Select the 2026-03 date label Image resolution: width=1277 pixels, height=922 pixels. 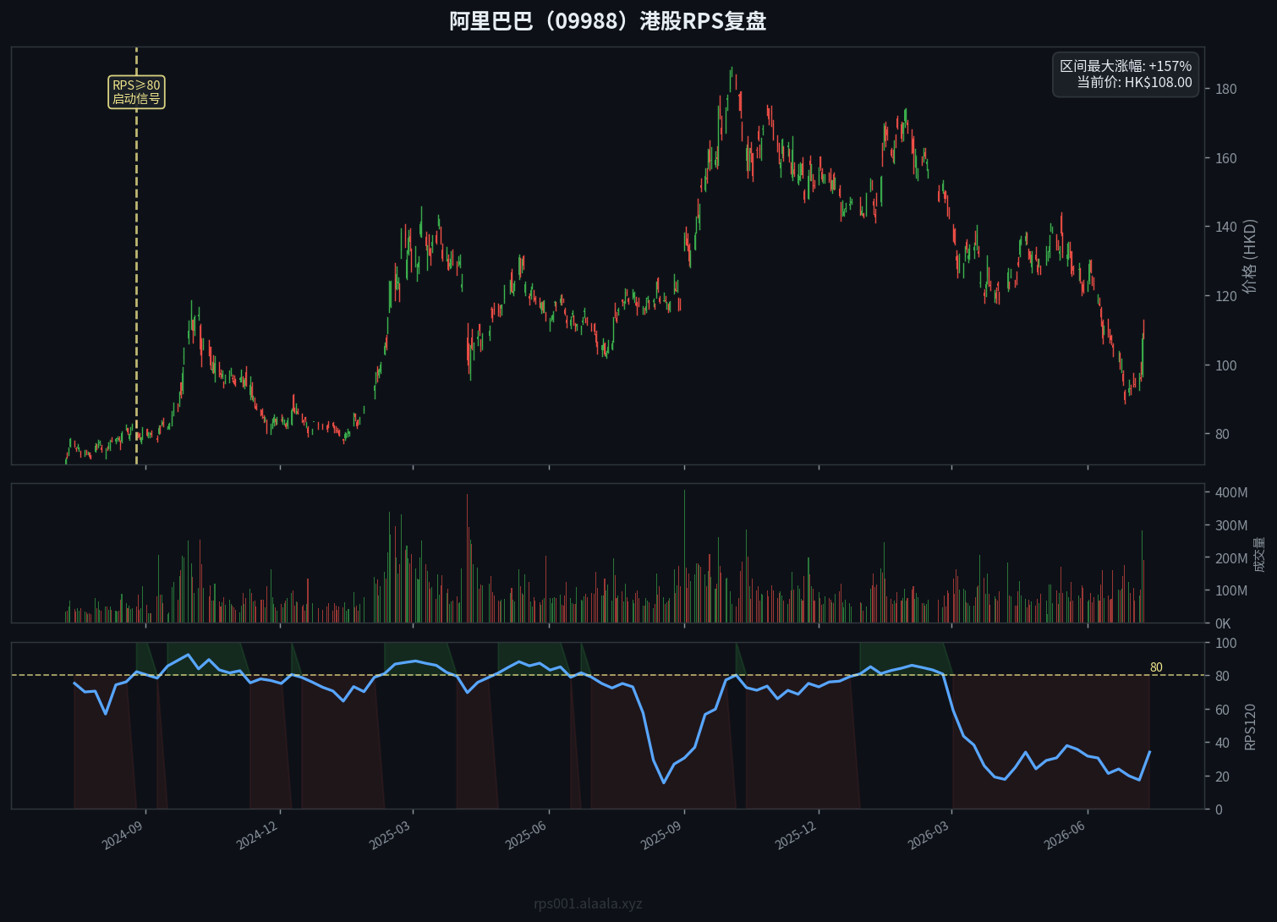[928, 836]
